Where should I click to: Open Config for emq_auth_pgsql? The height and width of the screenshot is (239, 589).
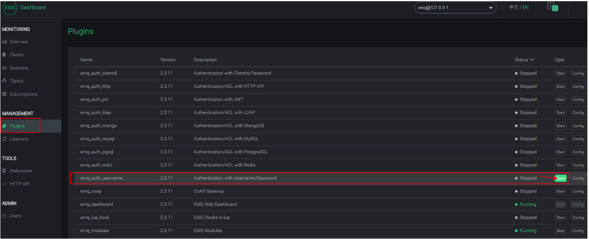578,152
